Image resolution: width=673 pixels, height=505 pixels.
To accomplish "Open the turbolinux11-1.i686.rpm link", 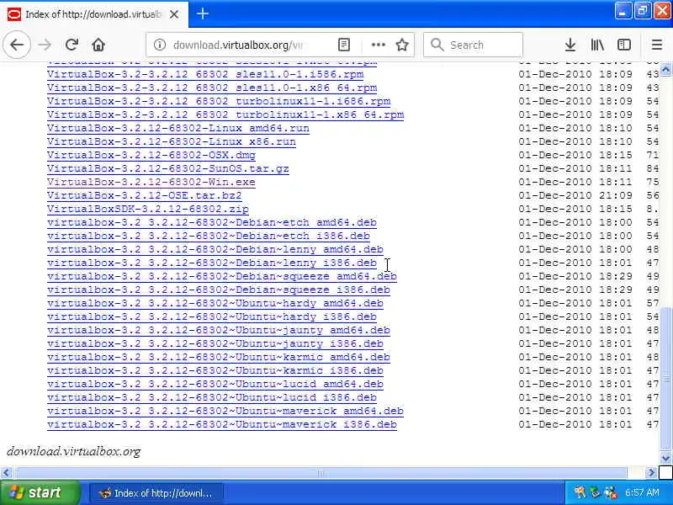I will pos(219,101).
